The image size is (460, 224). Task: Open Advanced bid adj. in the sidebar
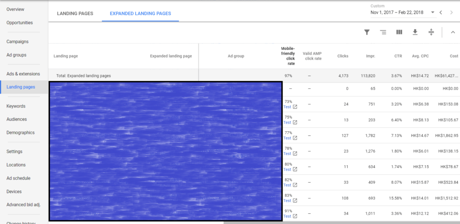(x=23, y=205)
